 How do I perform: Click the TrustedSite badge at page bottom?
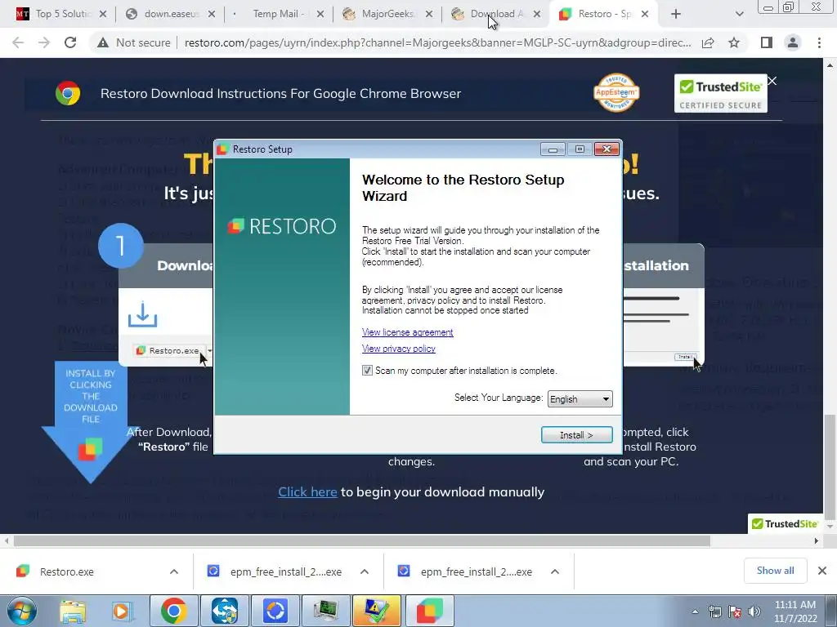785,524
